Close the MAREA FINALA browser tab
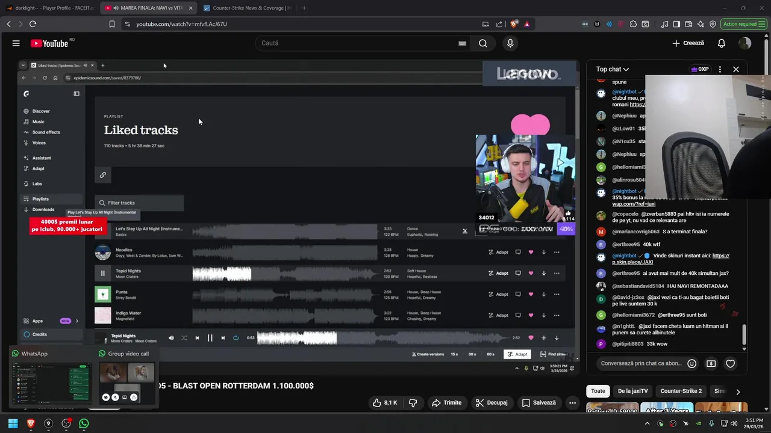The image size is (771, 433). [190, 8]
